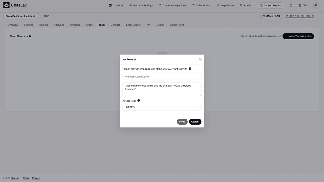Click the Support Request button
Screen dimensions: 324x182
click(271, 5)
